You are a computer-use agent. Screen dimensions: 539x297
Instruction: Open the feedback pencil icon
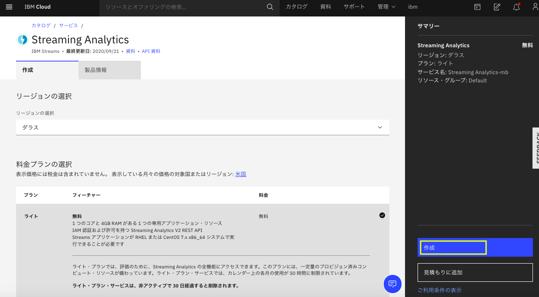tap(497, 7)
